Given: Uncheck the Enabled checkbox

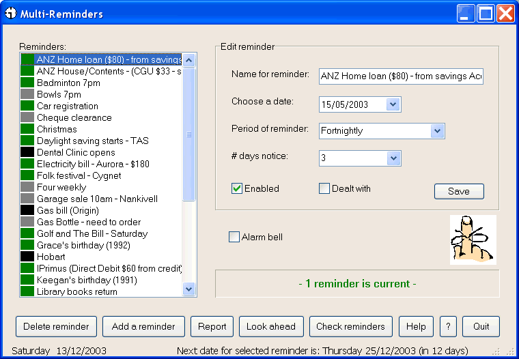Looking at the screenshot, I should click(237, 188).
